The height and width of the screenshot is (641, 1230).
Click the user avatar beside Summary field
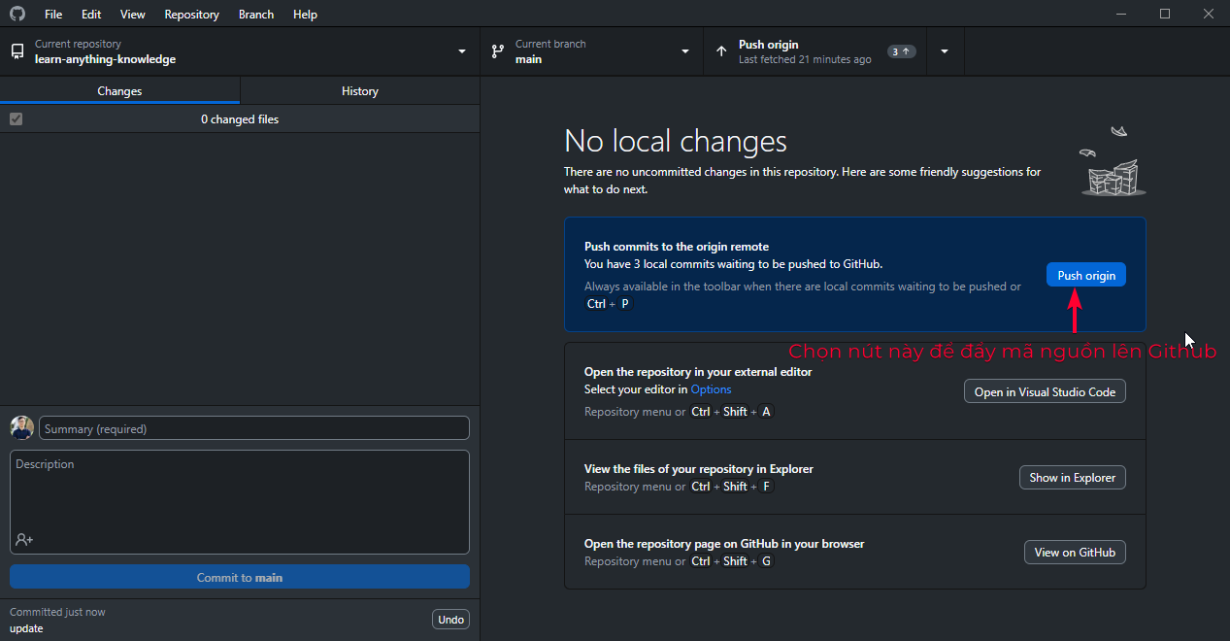pos(21,428)
